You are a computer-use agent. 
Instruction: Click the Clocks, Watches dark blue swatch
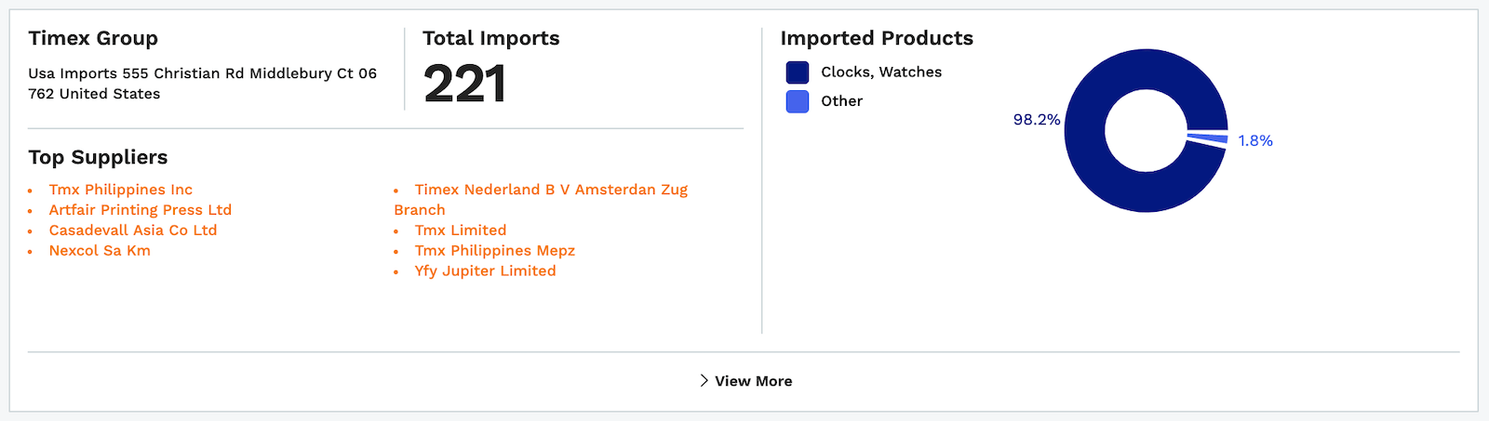tap(798, 72)
